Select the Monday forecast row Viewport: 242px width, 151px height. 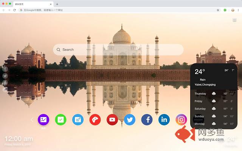tap(214, 124)
